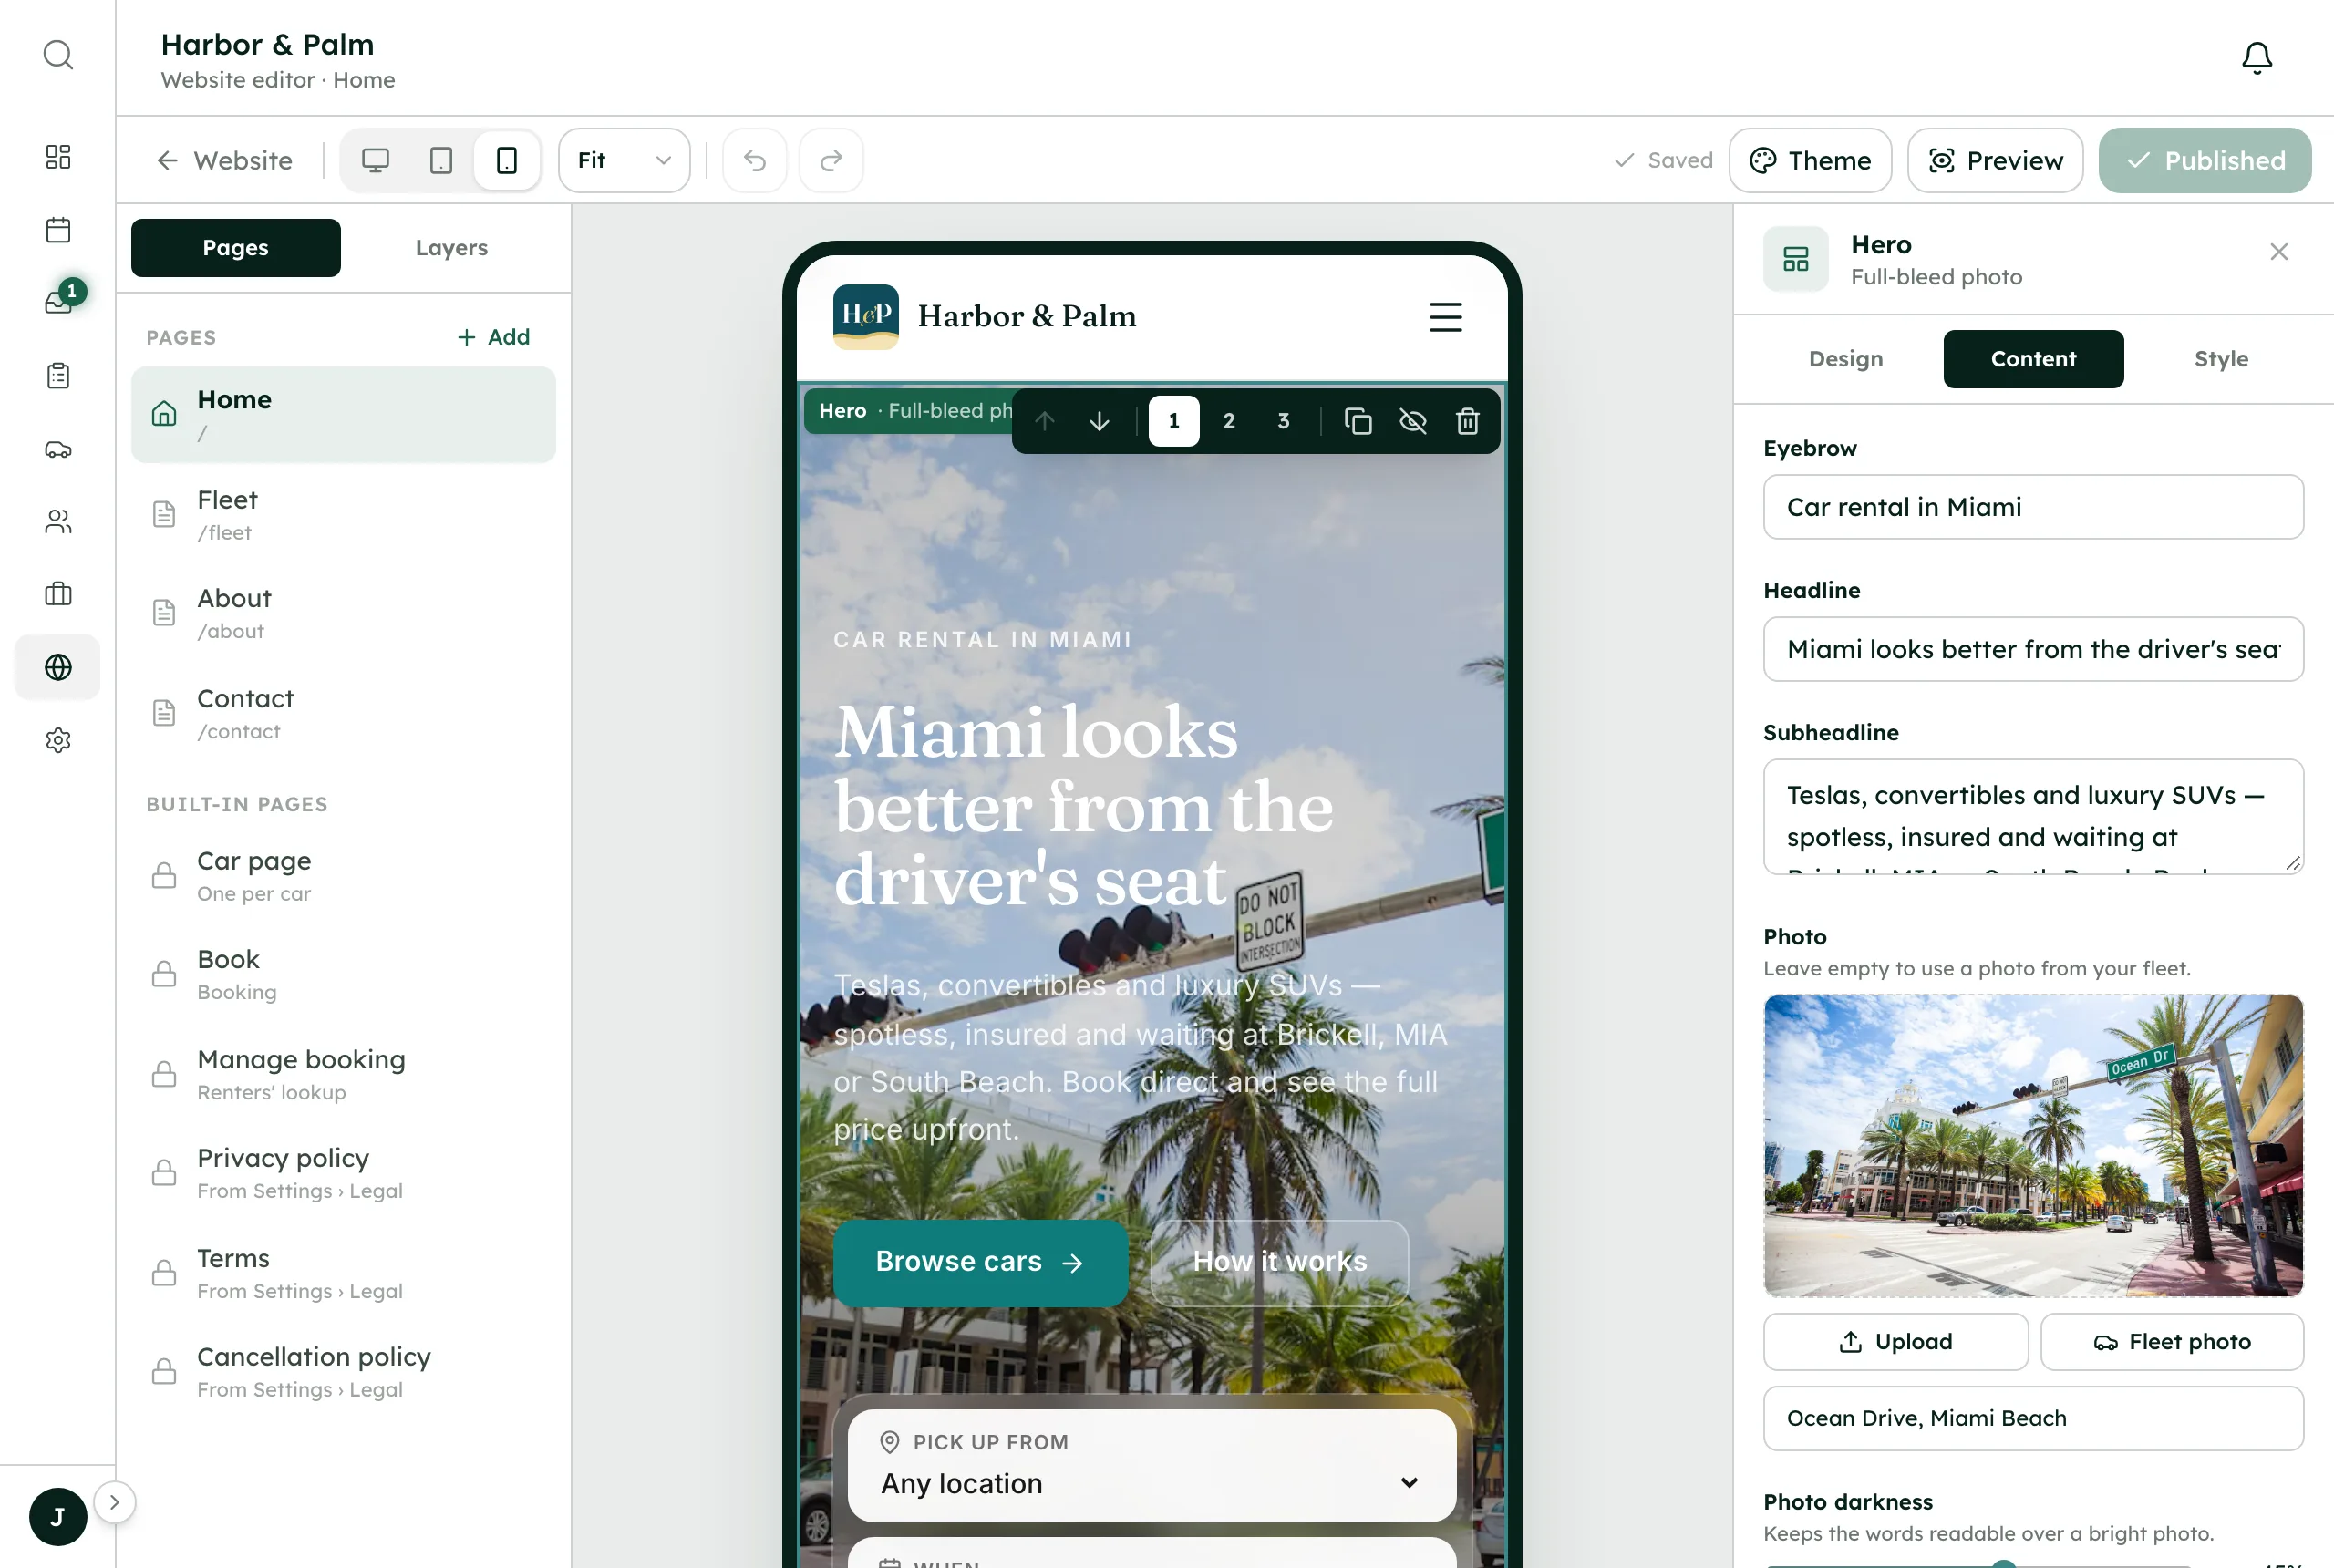Open the car fleet icon in sidebar
The image size is (2334, 1568).
point(58,449)
